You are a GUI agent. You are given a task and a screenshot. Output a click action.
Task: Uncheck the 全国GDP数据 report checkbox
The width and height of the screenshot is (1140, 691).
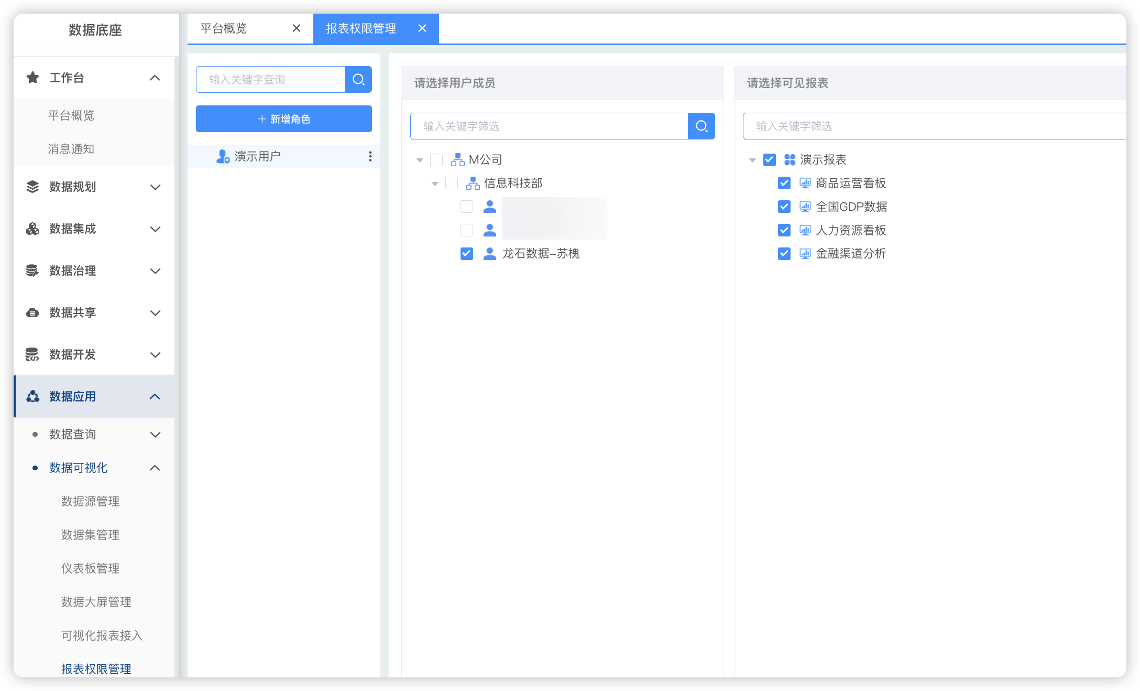click(784, 207)
